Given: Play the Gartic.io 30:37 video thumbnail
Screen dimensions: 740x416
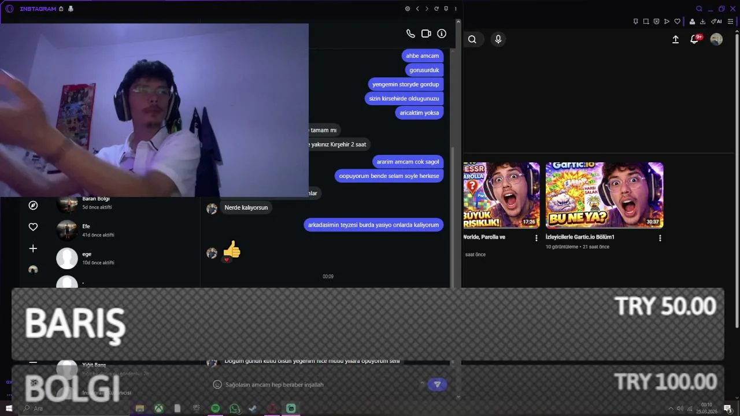Looking at the screenshot, I should [x=604, y=195].
